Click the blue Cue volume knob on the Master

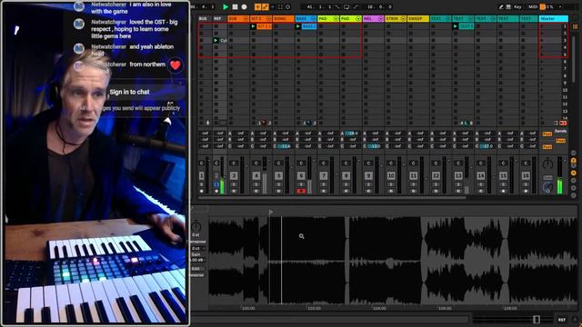pos(547,188)
